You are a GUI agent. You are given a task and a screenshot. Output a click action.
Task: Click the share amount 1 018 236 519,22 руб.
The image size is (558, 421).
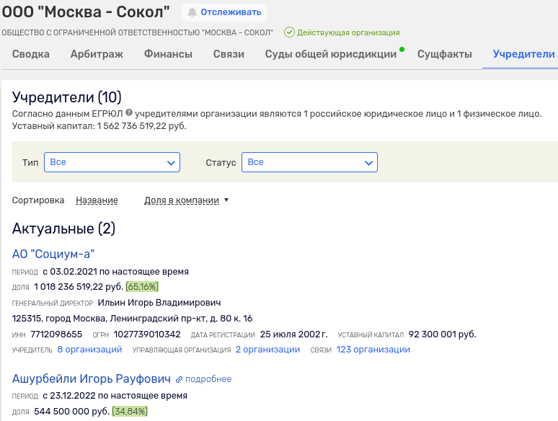[x=79, y=287]
